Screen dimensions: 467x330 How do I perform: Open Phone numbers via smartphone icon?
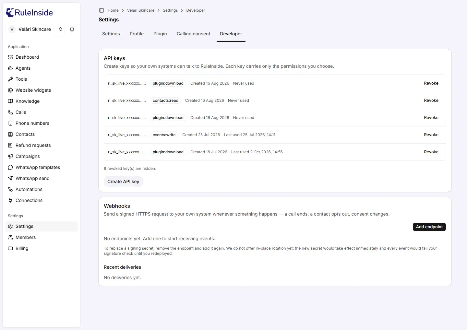point(10,123)
